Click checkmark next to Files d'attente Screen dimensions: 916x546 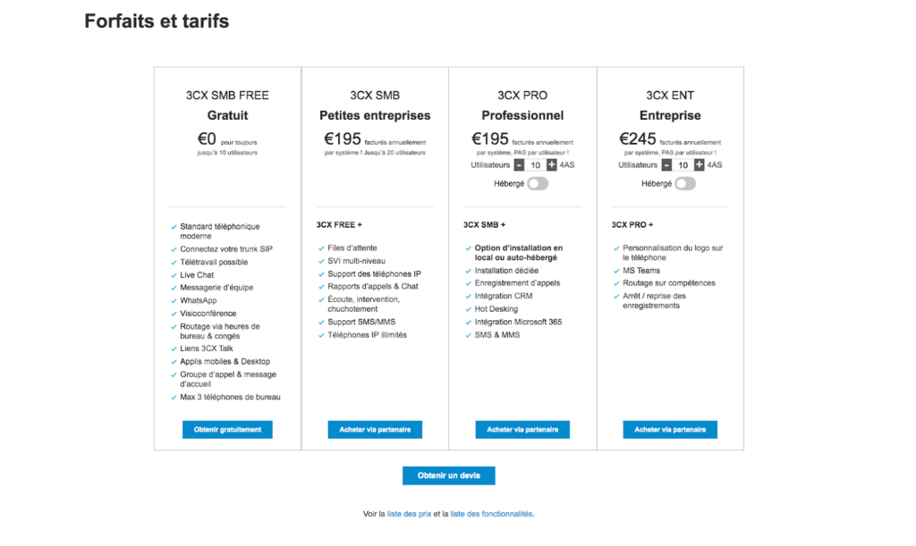click(x=321, y=248)
